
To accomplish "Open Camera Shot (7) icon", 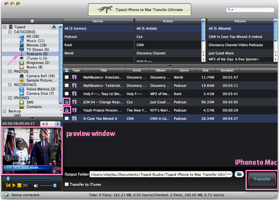I will [x=21, y=94].
